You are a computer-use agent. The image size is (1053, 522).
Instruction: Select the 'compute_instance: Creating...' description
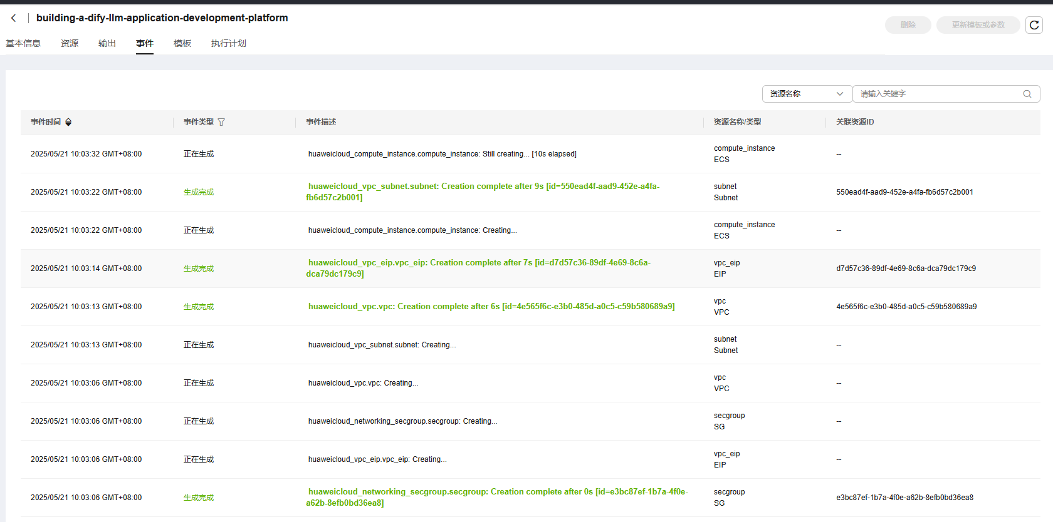(x=412, y=230)
